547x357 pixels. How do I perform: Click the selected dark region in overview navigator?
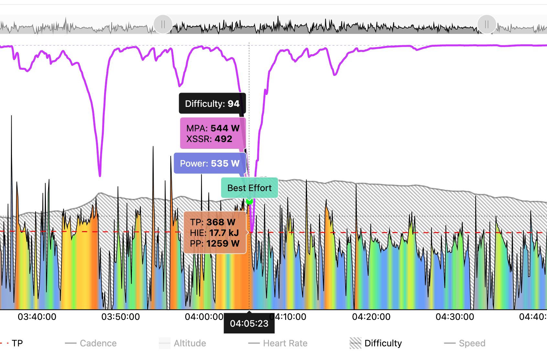click(325, 25)
